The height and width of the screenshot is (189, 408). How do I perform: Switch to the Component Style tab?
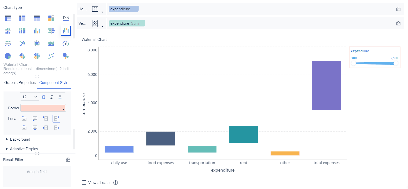coord(54,83)
